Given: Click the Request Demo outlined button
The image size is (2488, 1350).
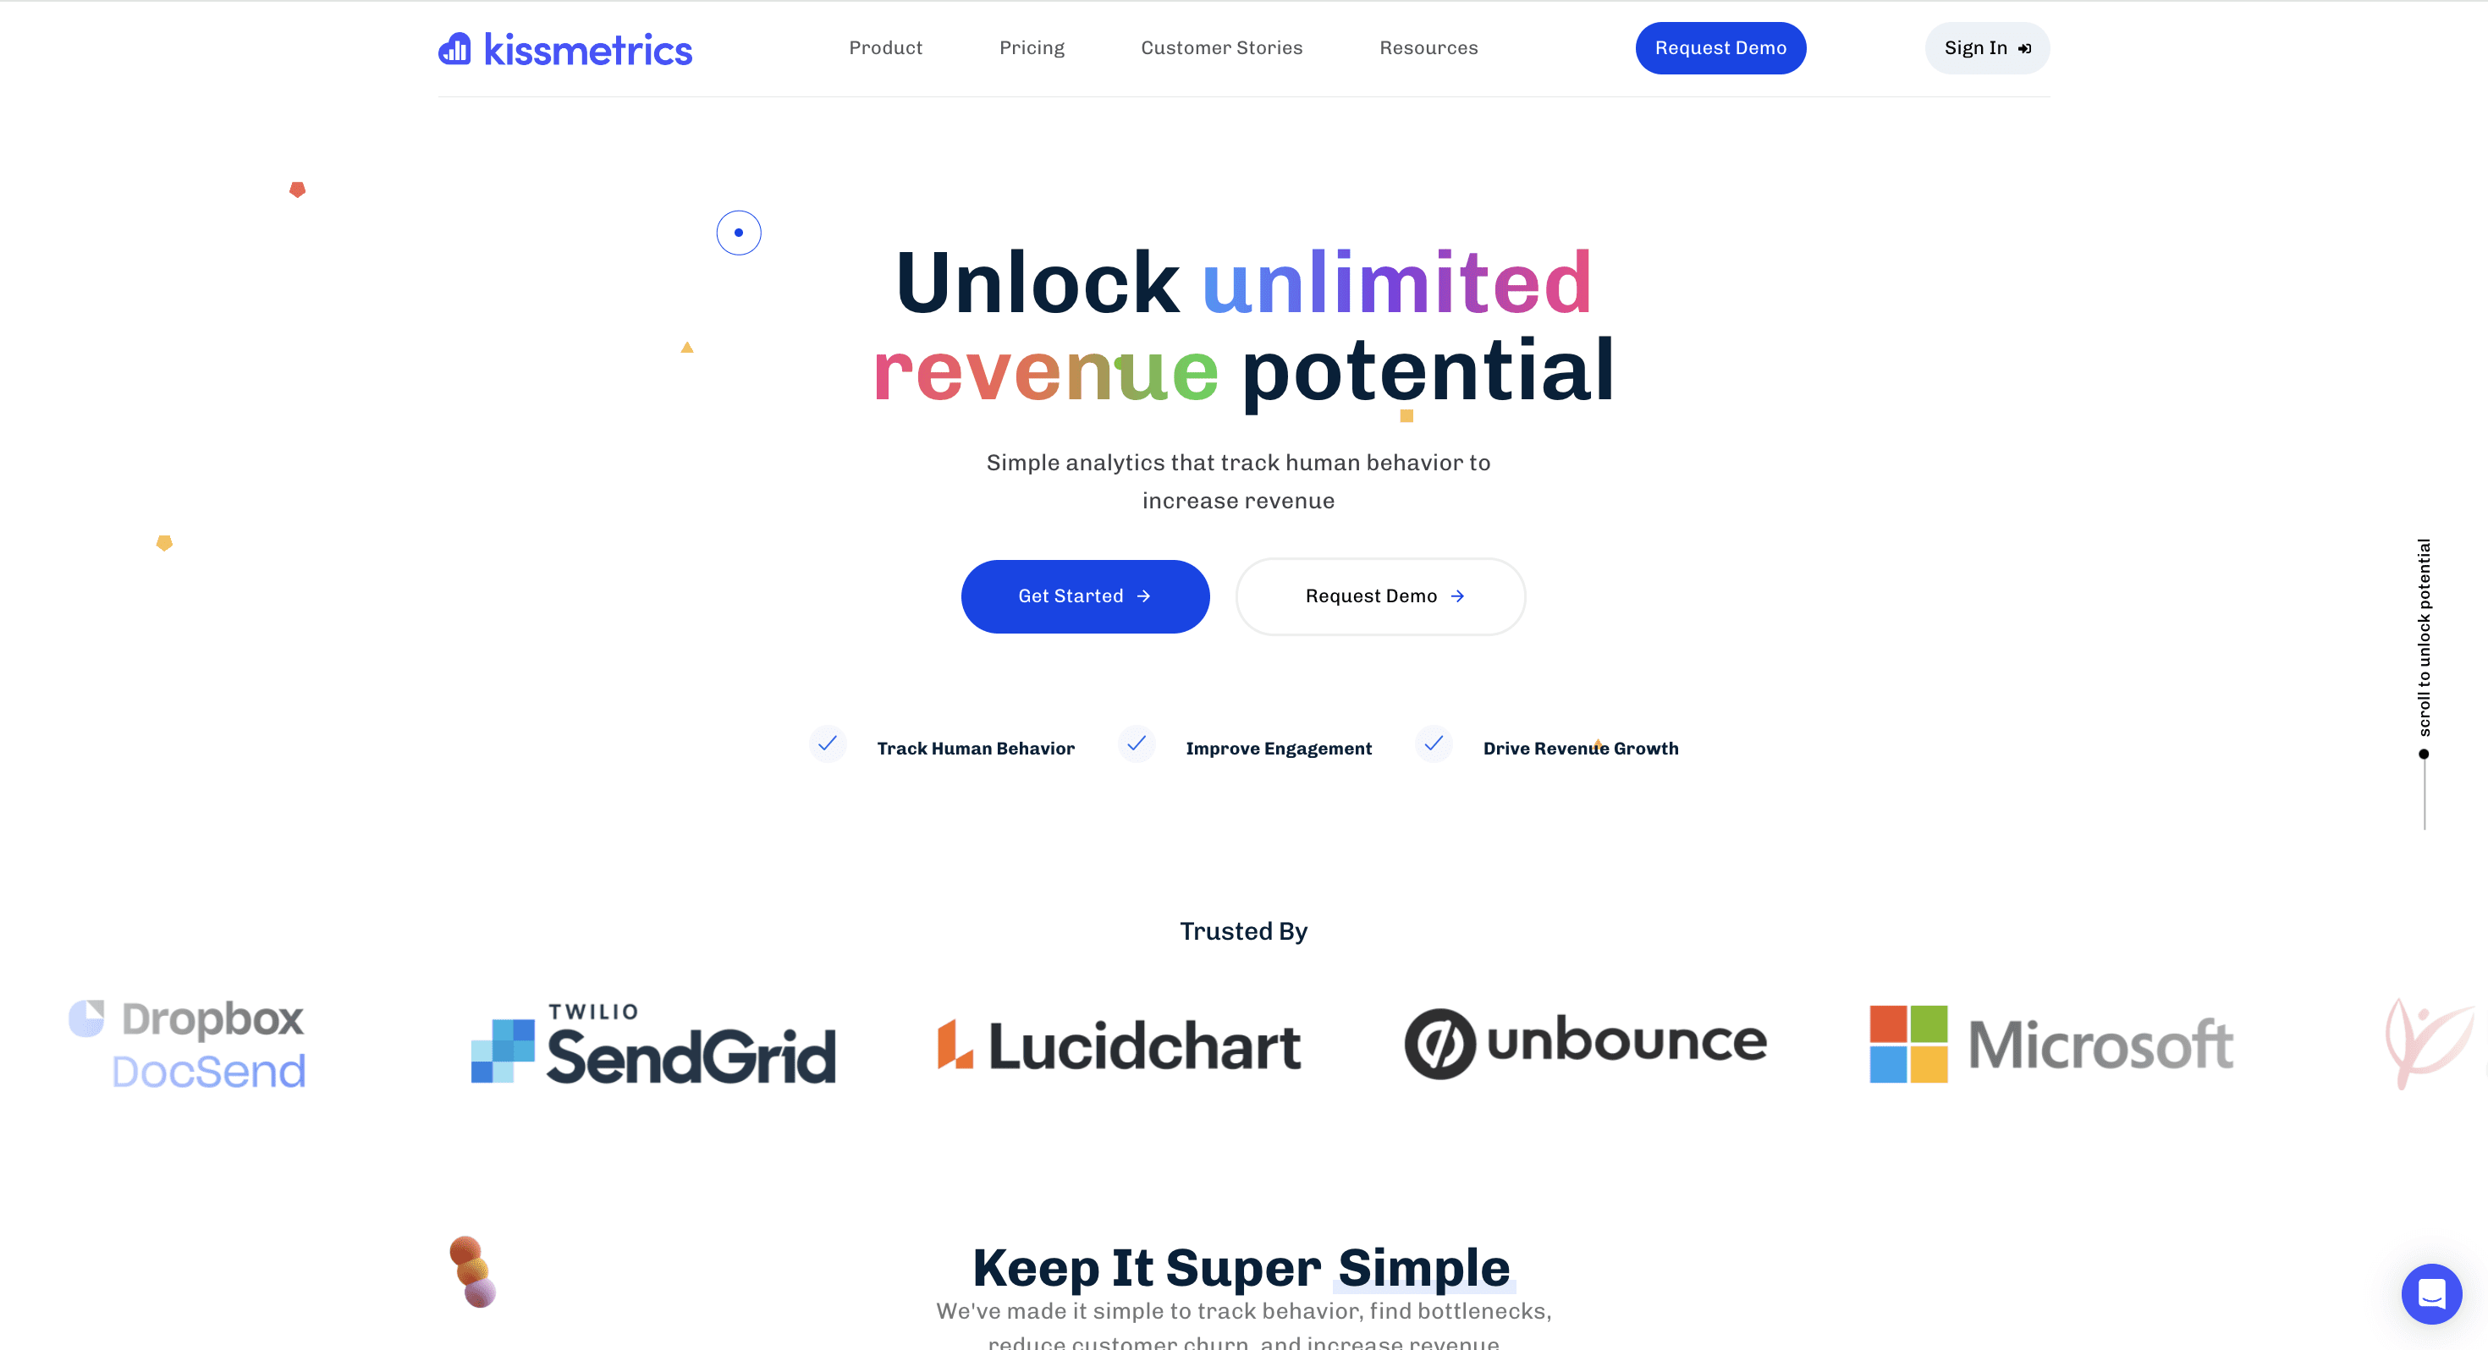Looking at the screenshot, I should [x=1380, y=597].
